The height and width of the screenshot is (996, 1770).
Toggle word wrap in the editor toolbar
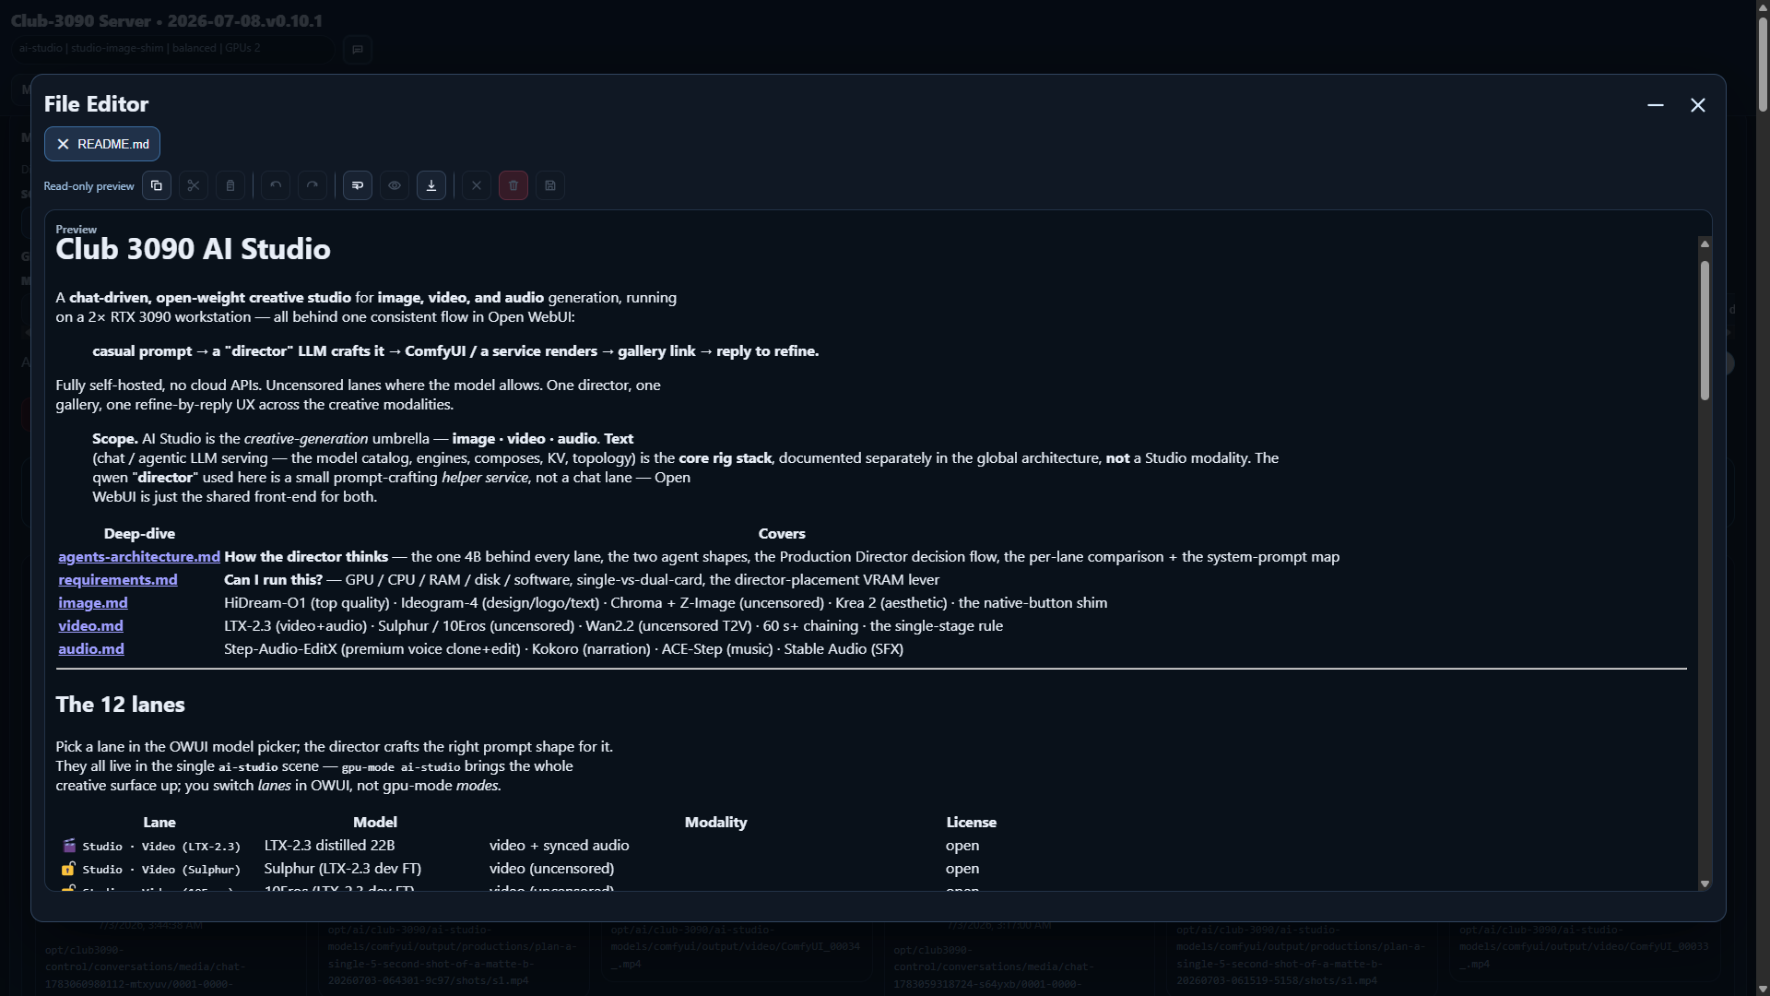[x=358, y=185]
